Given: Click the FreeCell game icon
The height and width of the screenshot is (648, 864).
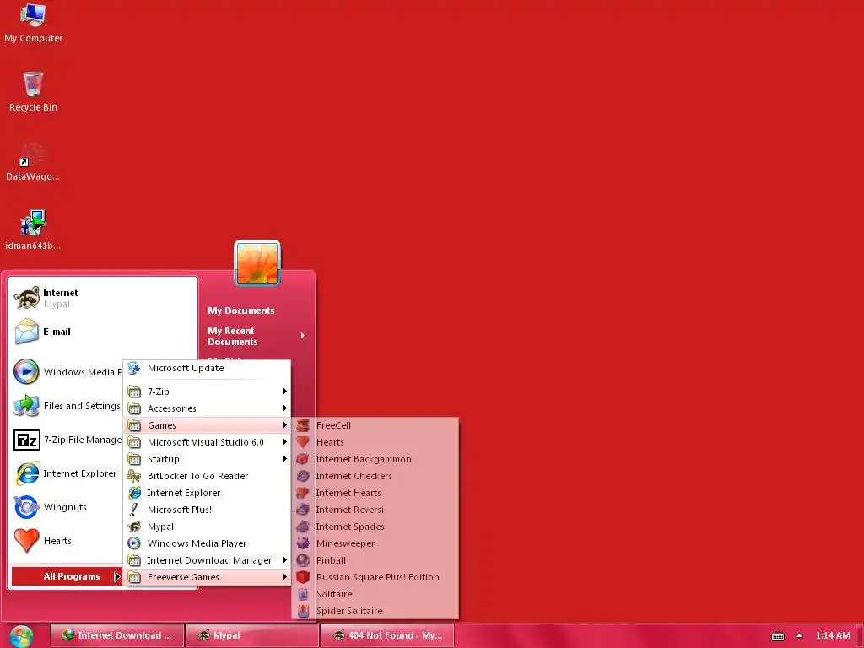Looking at the screenshot, I should [303, 425].
